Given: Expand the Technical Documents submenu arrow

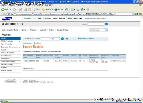Looking at the screenshot, I should point(19,47).
